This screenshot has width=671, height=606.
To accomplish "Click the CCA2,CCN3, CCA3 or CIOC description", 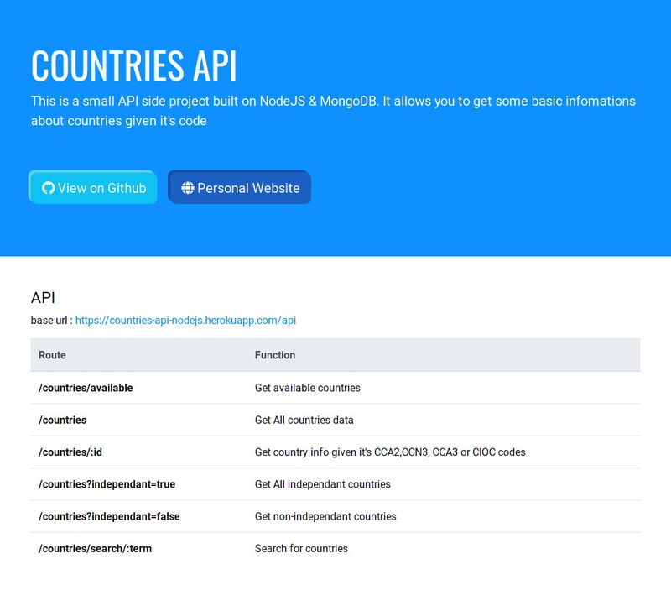I will (x=390, y=452).
